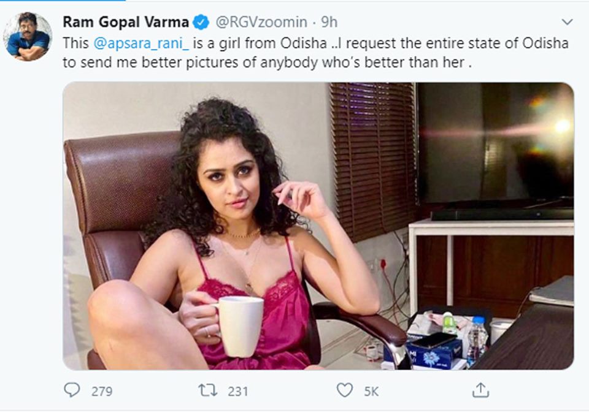The height and width of the screenshot is (418, 589).
Task: Click the 5K likes count
Action: 371,391
